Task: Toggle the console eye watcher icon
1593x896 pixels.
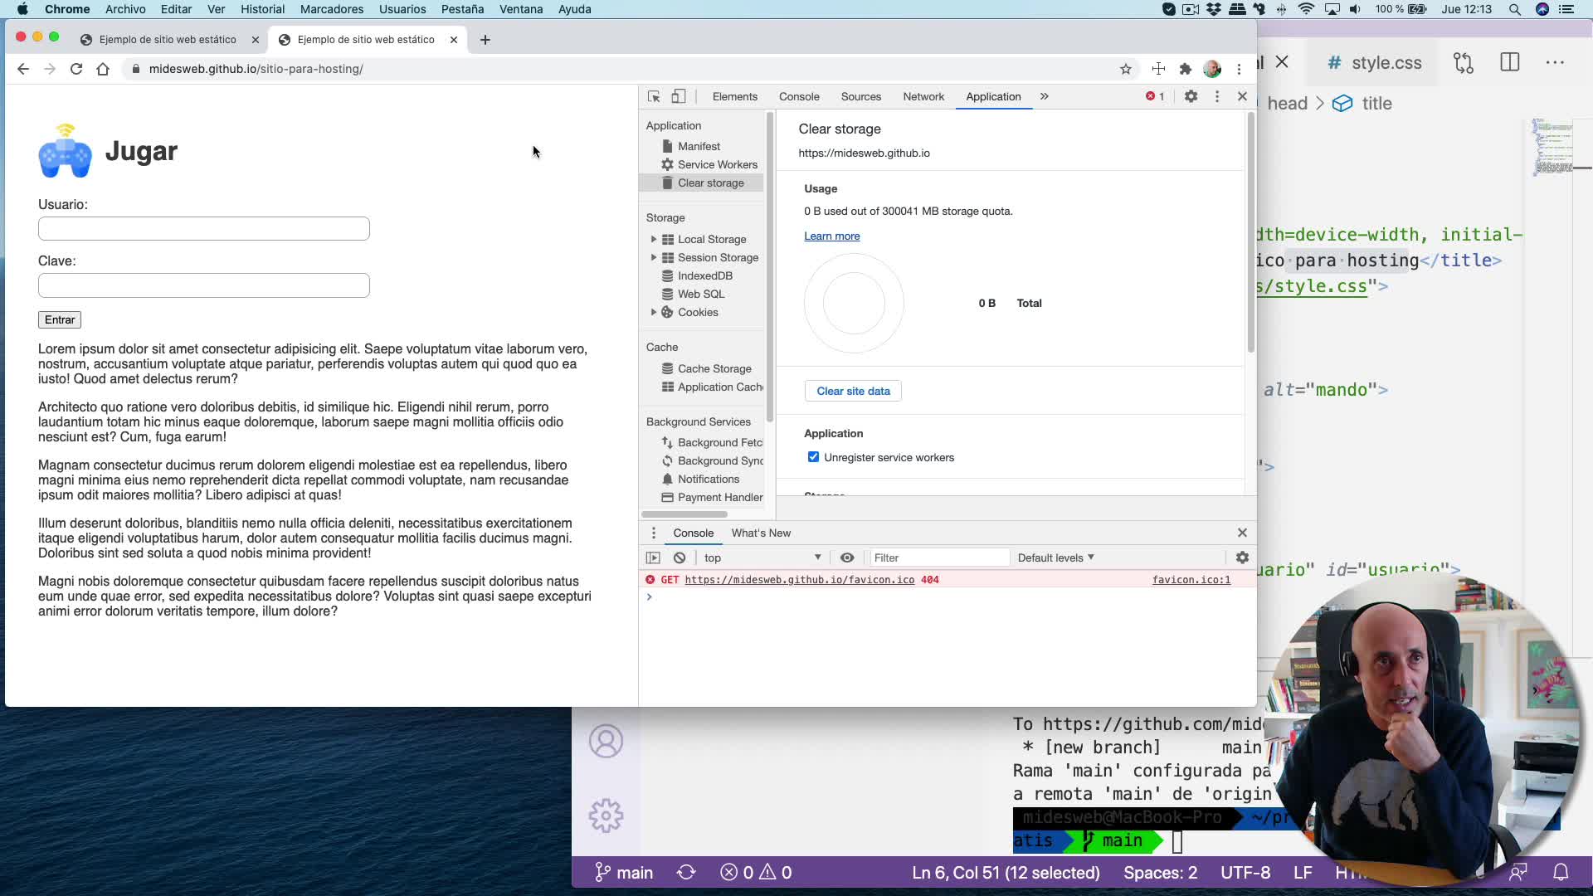Action: 847,558
